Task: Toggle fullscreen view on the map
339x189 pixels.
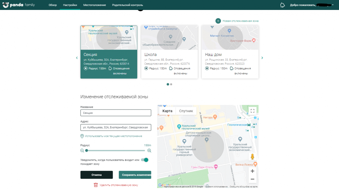Action: [x=253, y=111]
